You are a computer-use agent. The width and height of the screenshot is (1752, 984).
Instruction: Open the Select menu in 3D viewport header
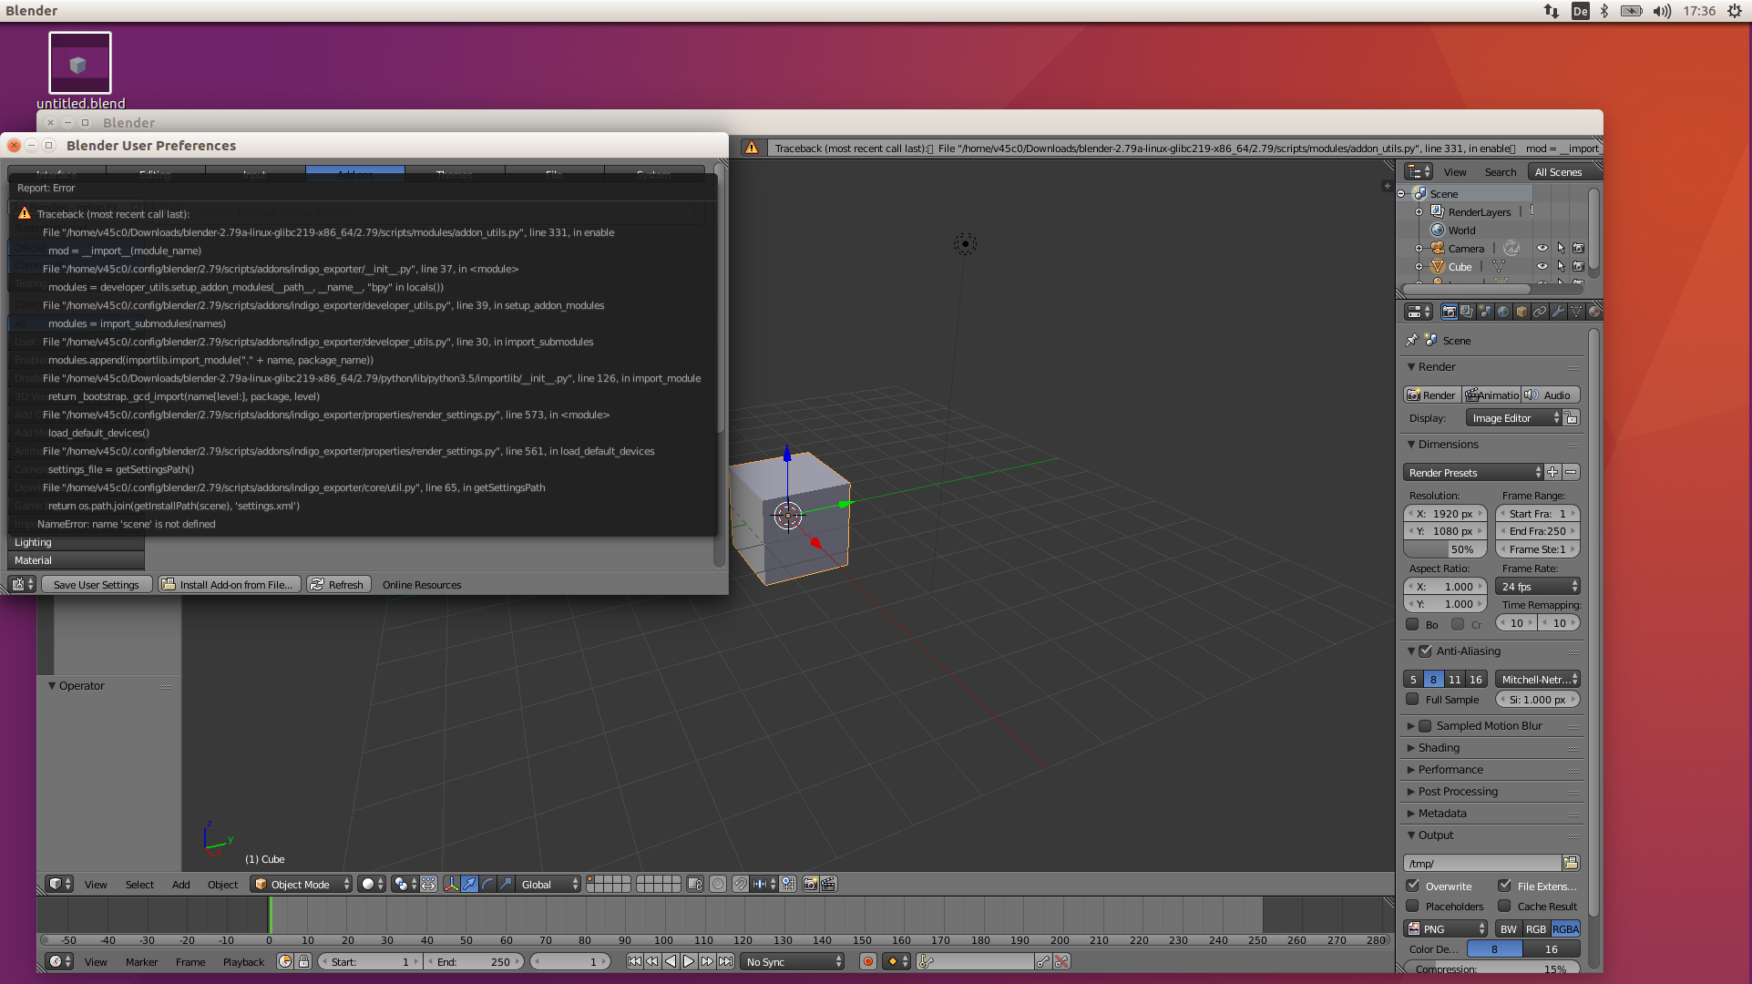click(139, 884)
